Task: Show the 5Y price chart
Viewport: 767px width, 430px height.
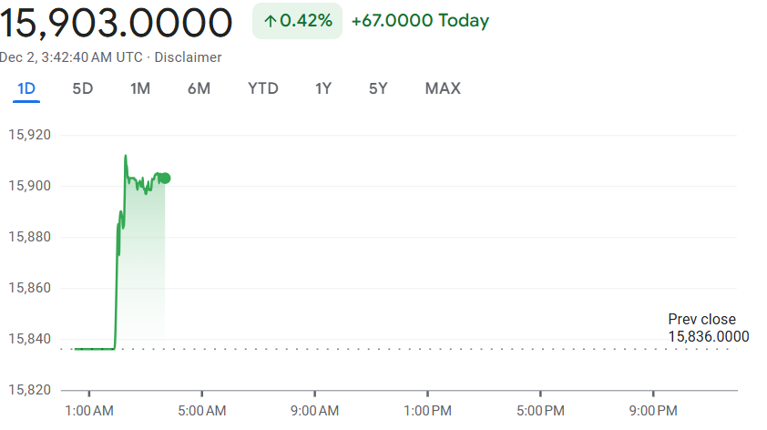Action: (x=378, y=88)
